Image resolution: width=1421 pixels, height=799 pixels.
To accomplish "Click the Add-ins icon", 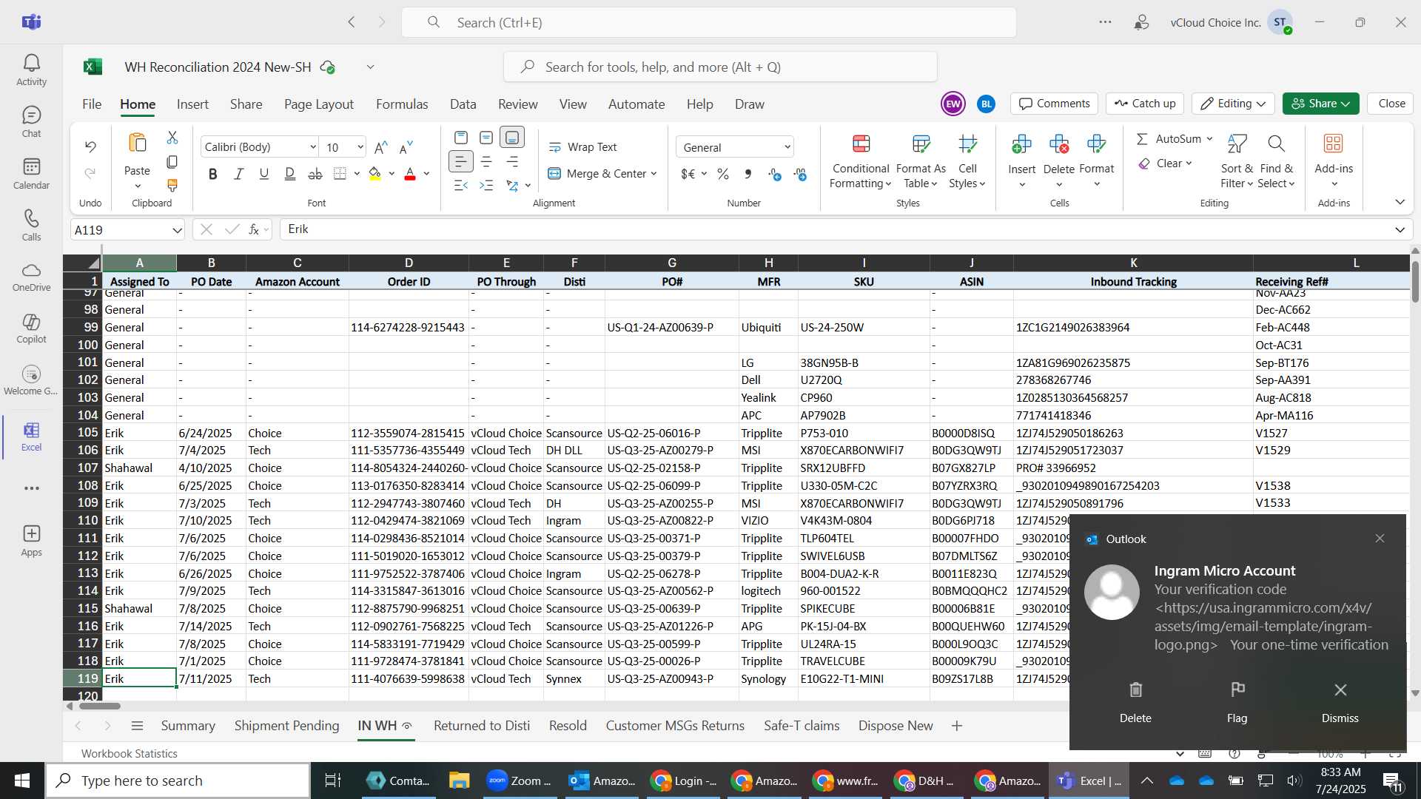I will coord(1334,144).
